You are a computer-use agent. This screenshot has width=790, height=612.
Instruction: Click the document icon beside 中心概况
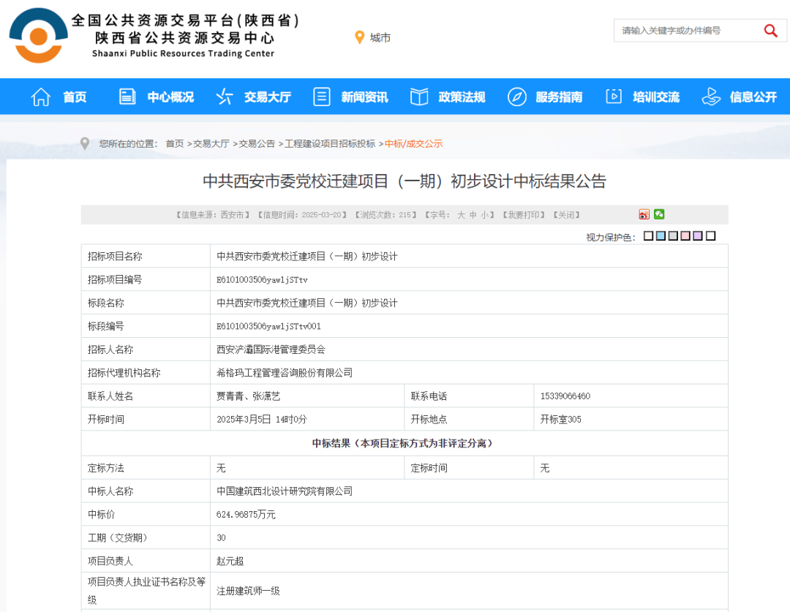[x=127, y=97]
